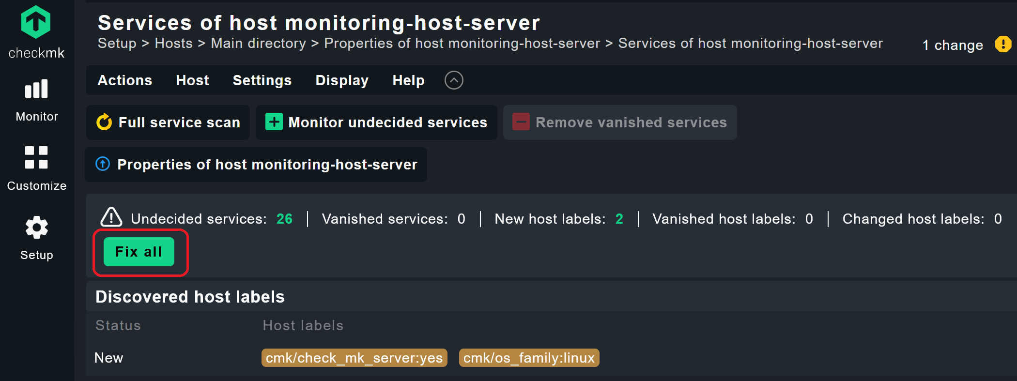Click the Checkmk logo icon
1017x381 pixels.
[36, 22]
